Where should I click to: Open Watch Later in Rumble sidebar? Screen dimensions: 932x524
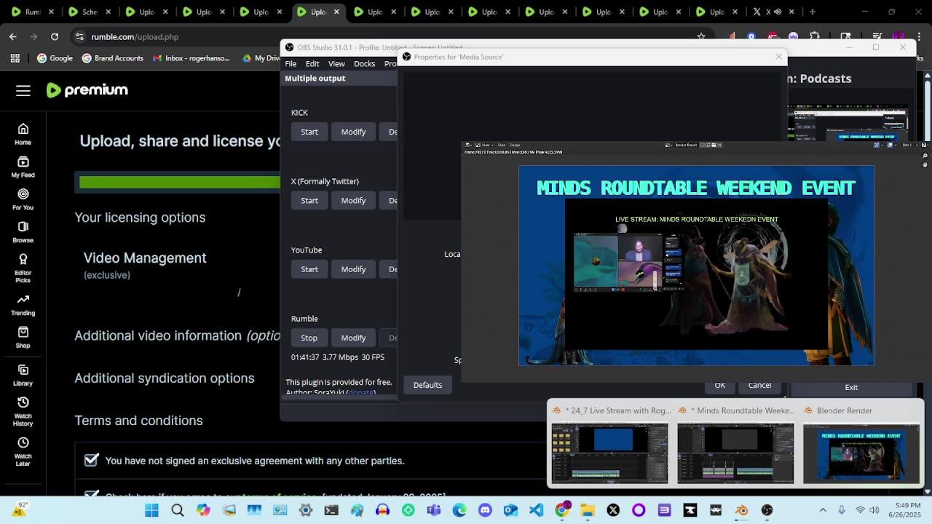pos(23,451)
